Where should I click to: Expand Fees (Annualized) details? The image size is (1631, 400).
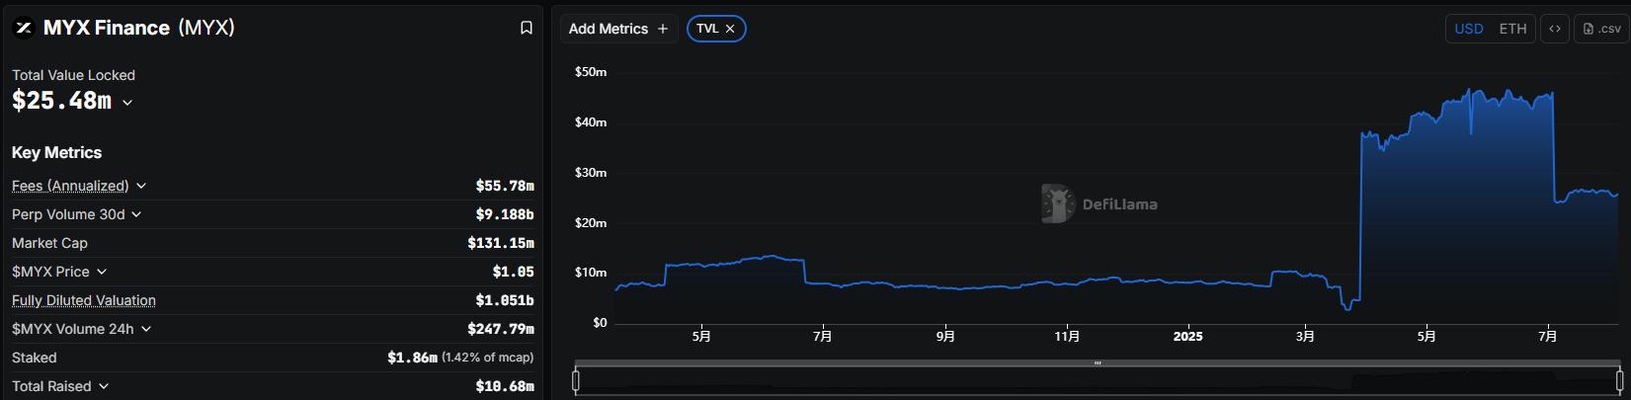coord(141,186)
